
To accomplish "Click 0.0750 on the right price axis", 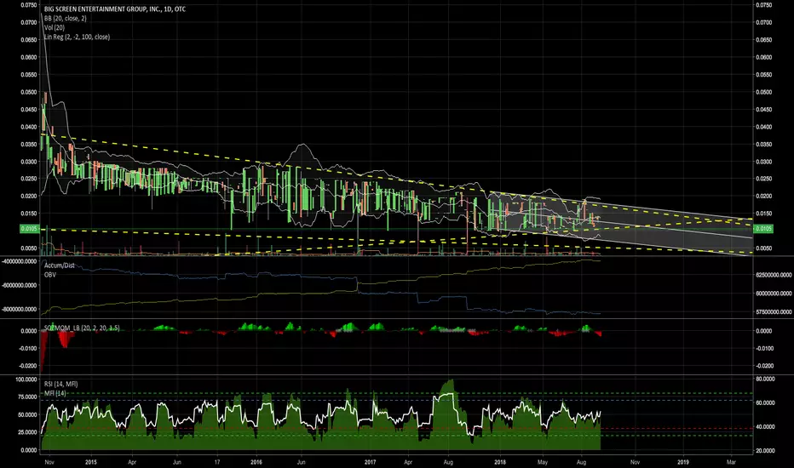I will pyautogui.click(x=763, y=4).
